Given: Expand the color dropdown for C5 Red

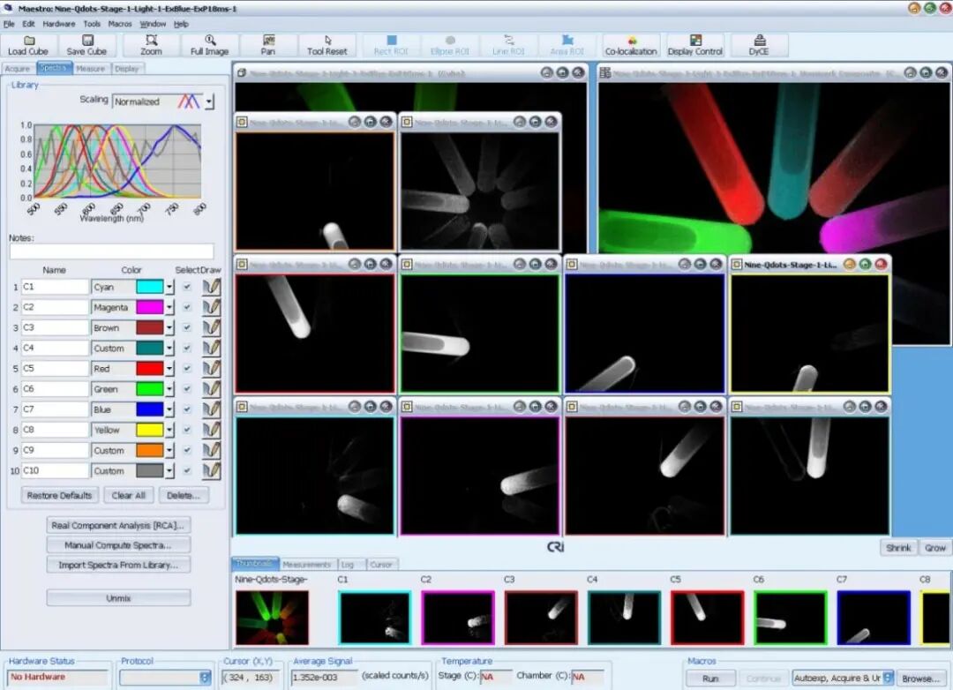Looking at the screenshot, I should (x=169, y=369).
